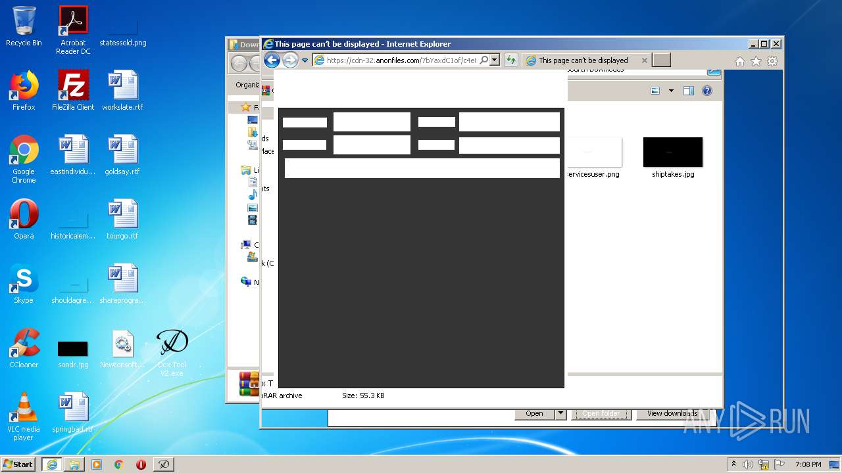This screenshot has height=473, width=842.
Task: Expand the Open button dropdown arrow
Action: tap(560, 413)
